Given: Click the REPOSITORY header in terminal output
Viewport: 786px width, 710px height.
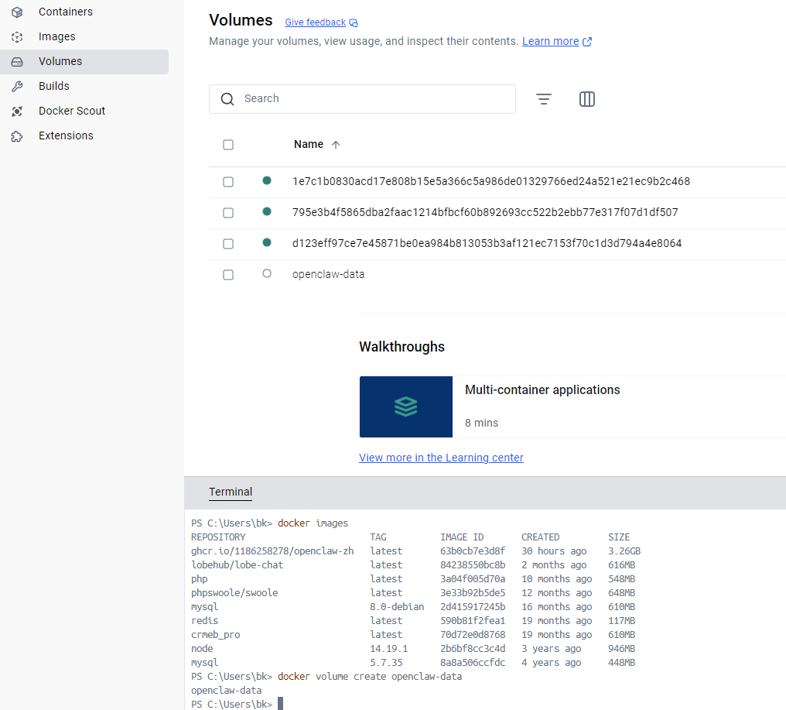Looking at the screenshot, I should [218, 537].
